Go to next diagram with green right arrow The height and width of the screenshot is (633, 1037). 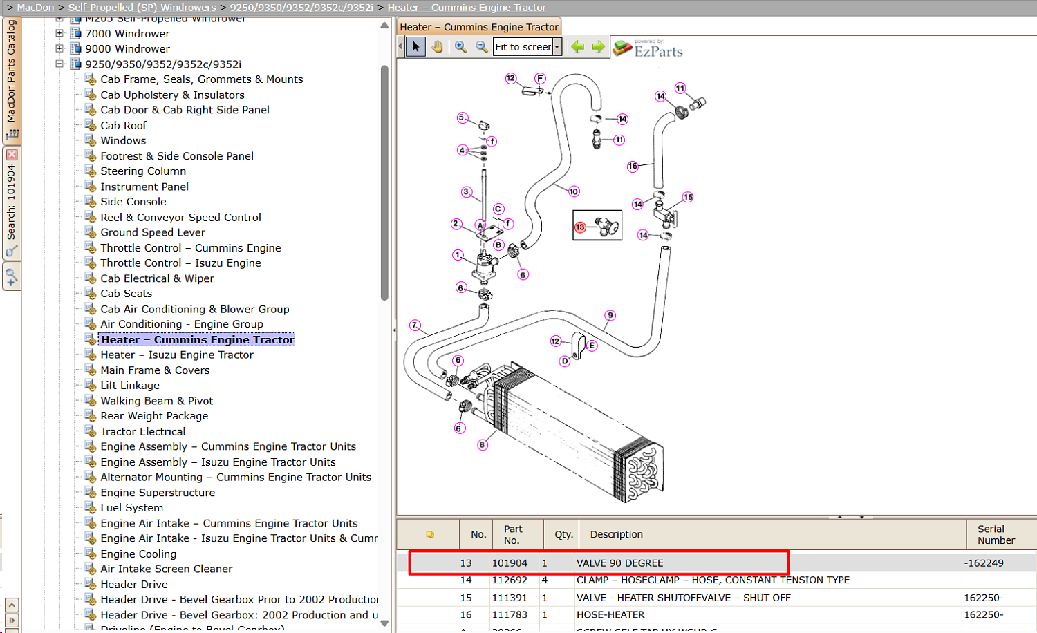point(598,47)
